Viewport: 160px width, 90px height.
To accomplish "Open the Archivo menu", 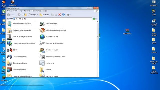I will 9,11.
